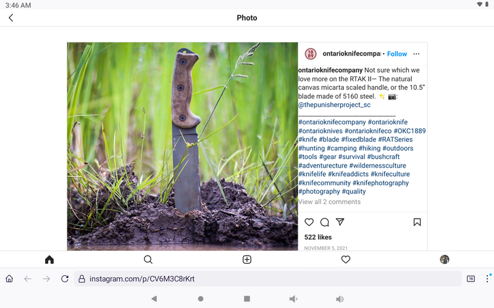This screenshot has height=308, width=494.
Task: Go back using the Photo header arrow
Action: [11, 18]
